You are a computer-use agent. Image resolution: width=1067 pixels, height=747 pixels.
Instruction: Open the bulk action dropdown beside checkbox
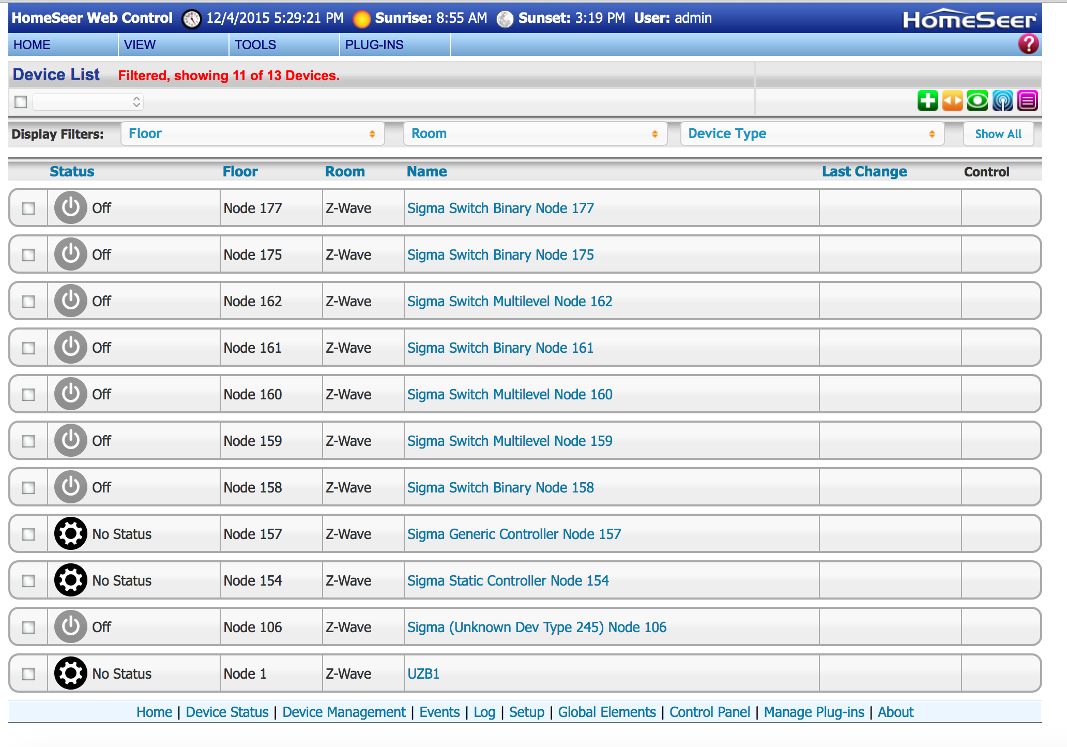(x=88, y=101)
